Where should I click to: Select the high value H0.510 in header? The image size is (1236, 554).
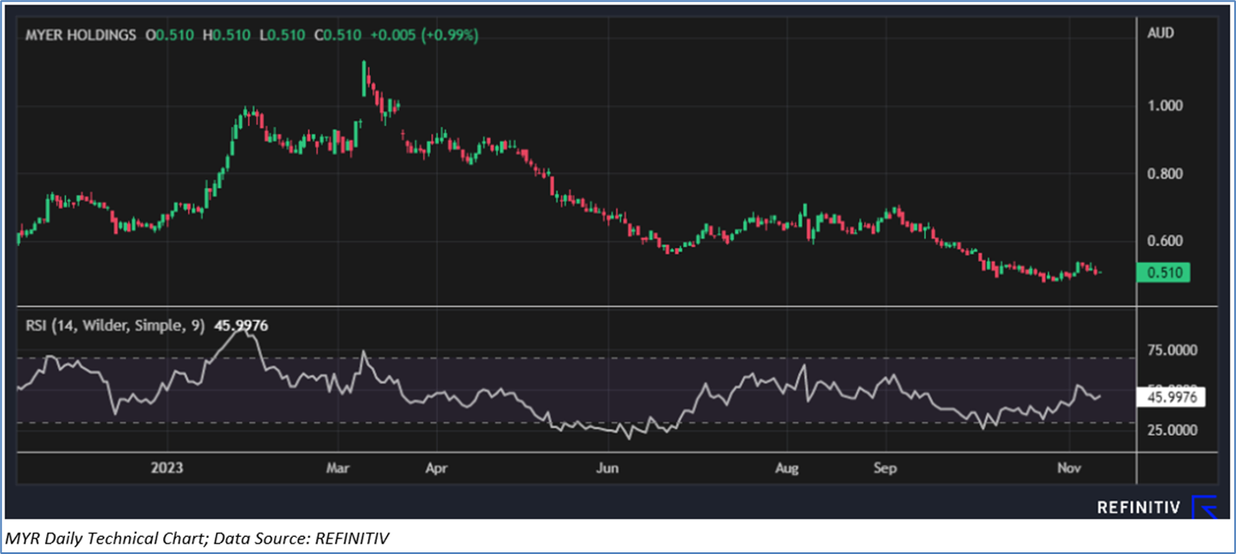[226, 35]
